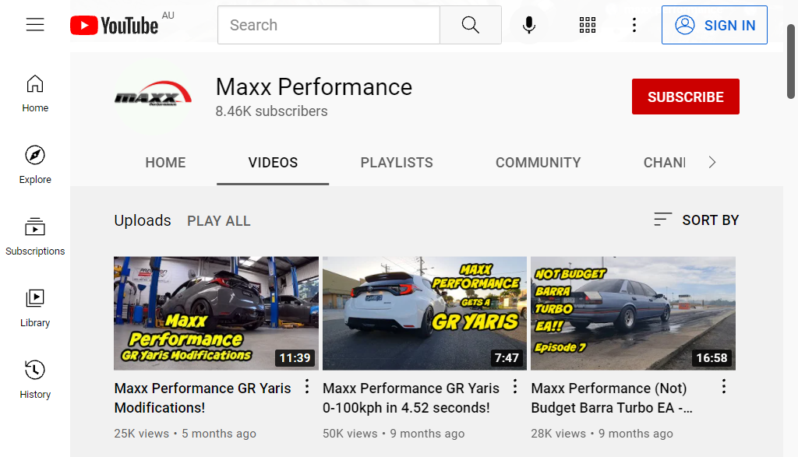The image size is (798, 457).
Task: Expand hidden channel tabs with right chevron
Action: coord(711,162)
